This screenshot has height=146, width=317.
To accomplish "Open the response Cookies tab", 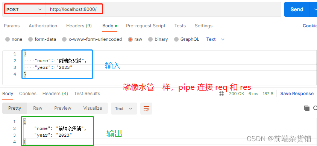I will (28, 94).
